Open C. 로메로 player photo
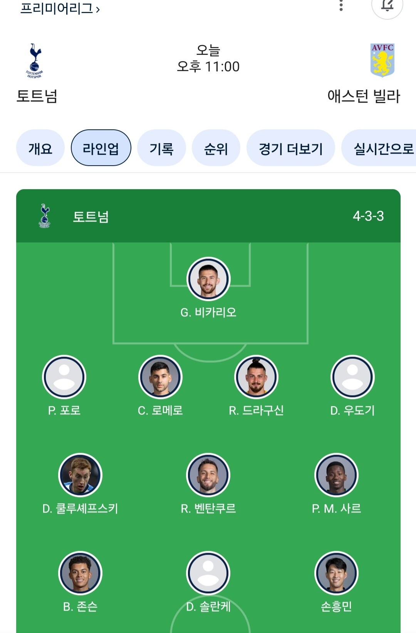416x633 pixels. coord(160,377)
